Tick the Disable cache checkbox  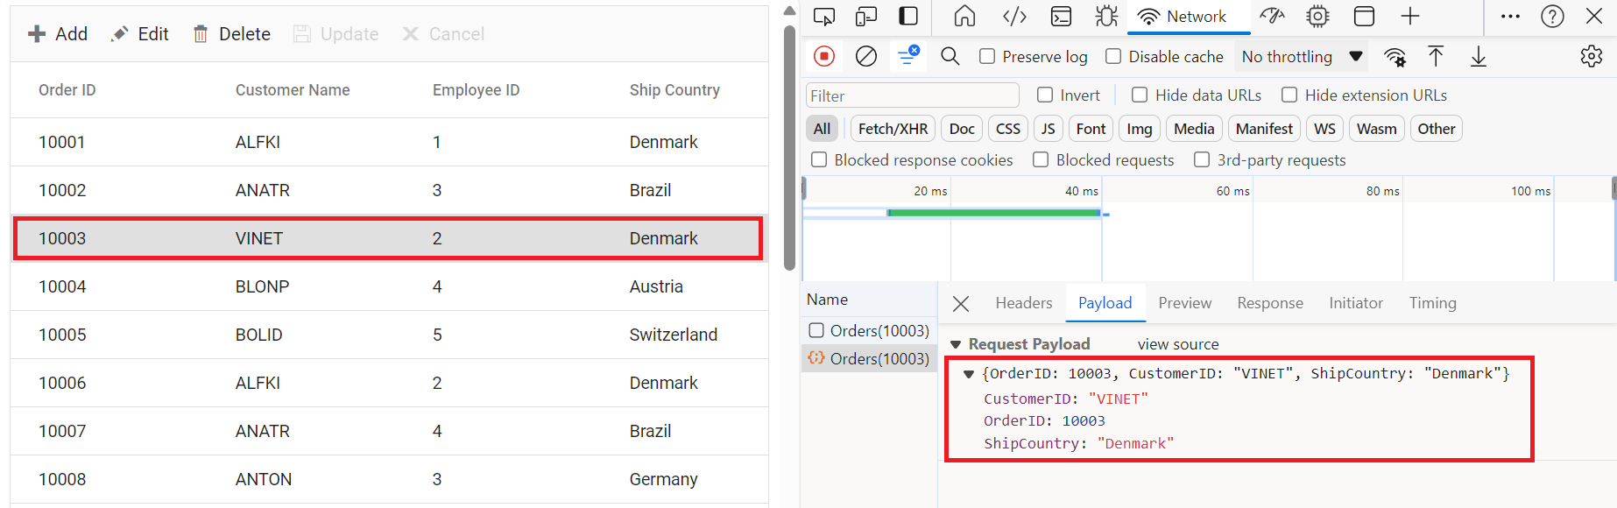click(1113, 56)
